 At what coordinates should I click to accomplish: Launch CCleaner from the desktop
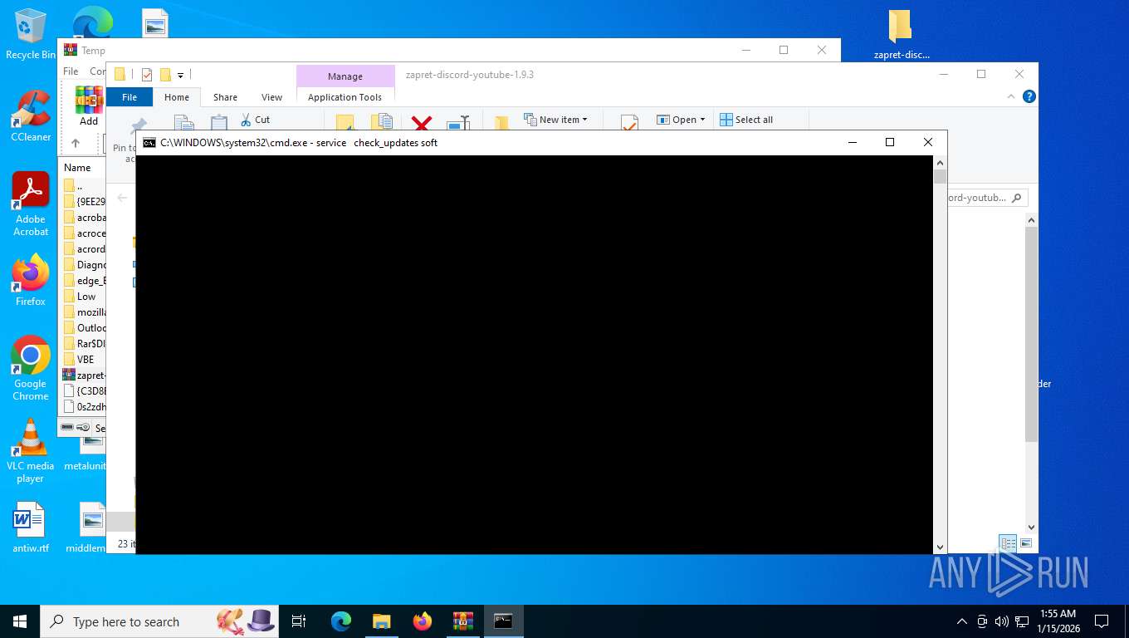pyautogui.click(x=30, y=116)
